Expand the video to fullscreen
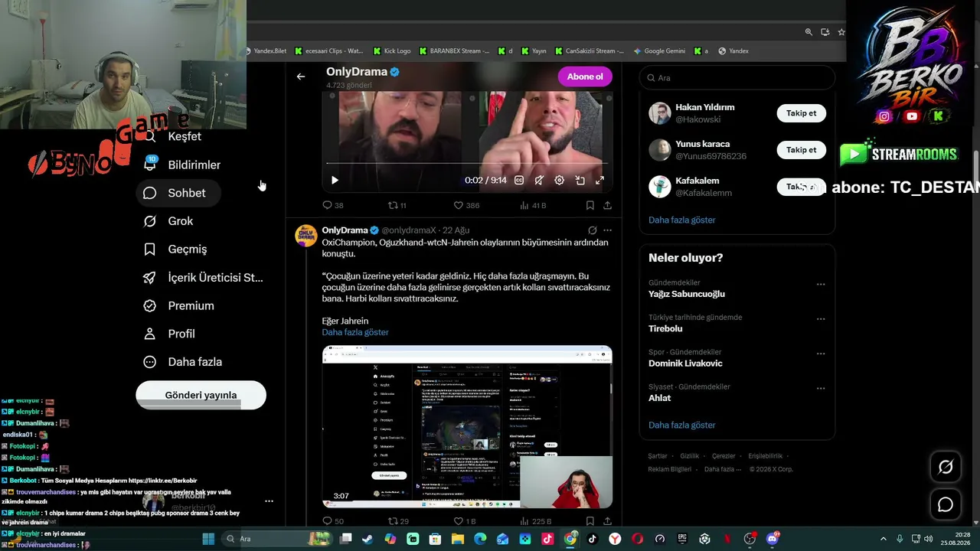 [599, 181]
